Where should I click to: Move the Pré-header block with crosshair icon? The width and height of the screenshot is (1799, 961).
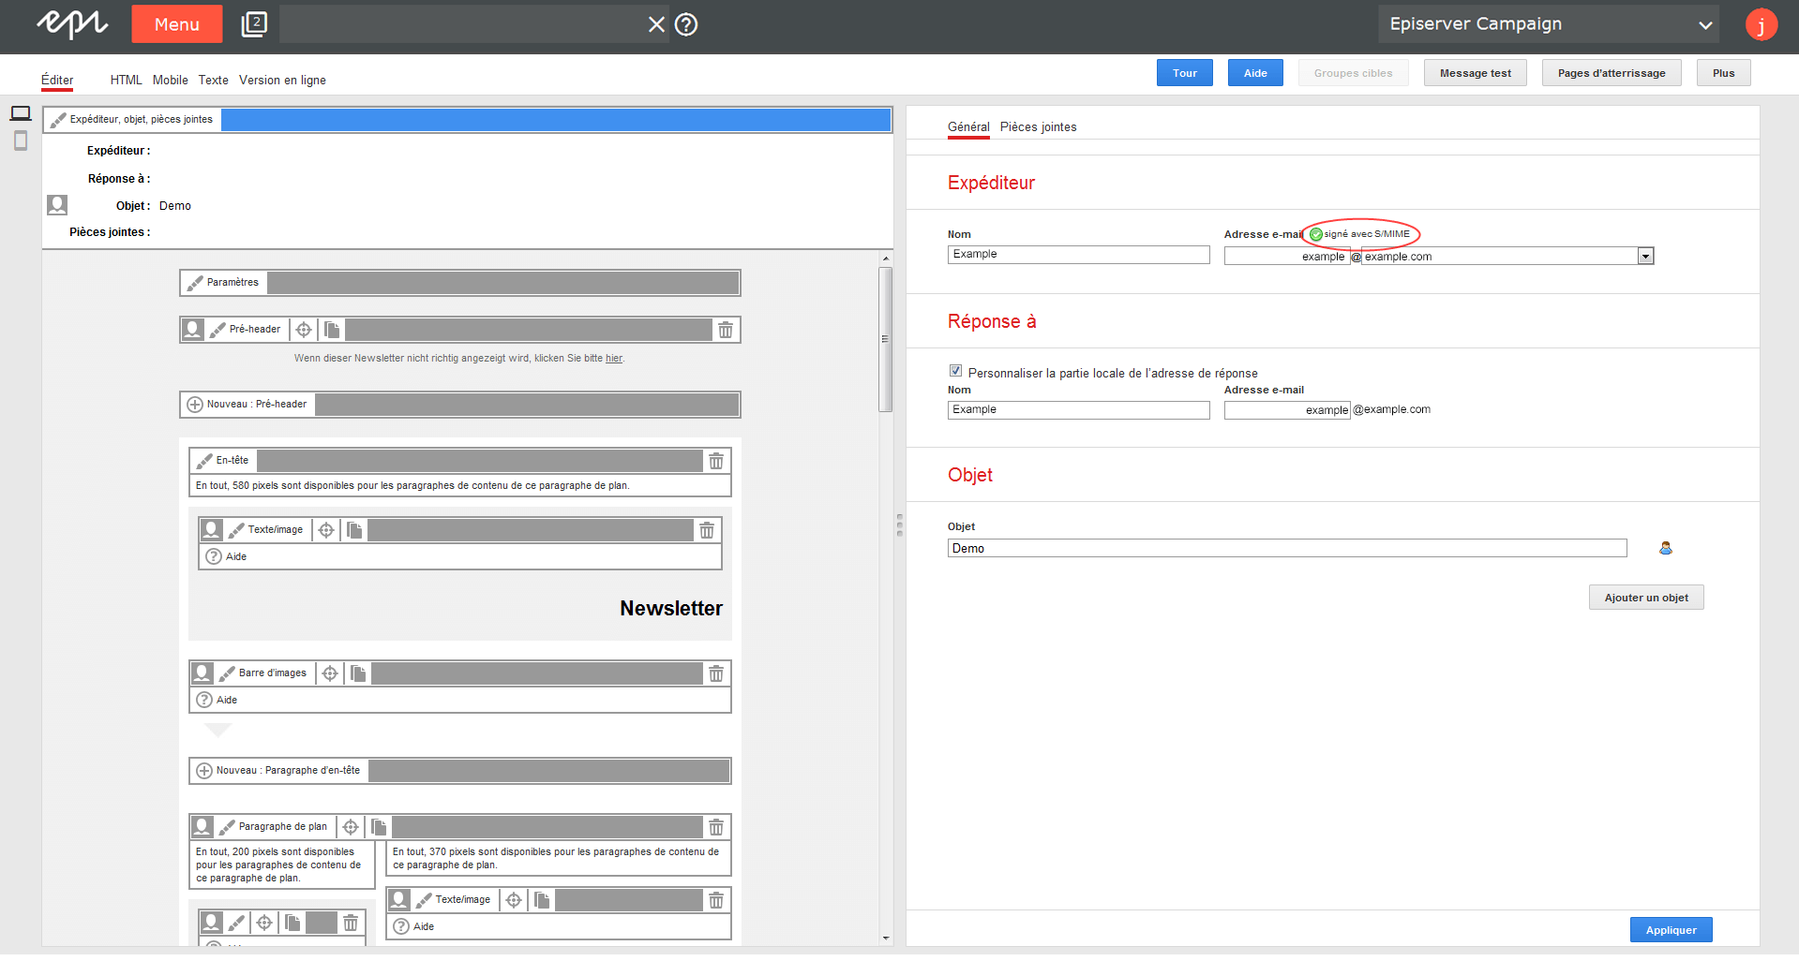click(304, 330)
